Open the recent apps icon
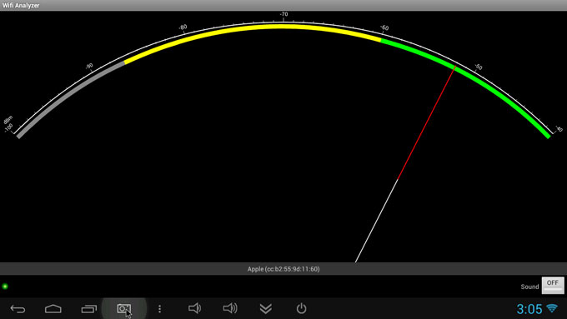Viewport: 567px width, 319px height. [x=89, y=309]
